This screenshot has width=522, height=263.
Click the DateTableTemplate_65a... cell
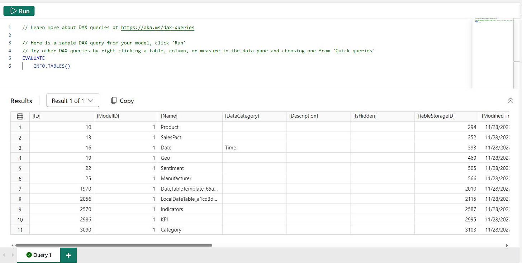point(190,189)
